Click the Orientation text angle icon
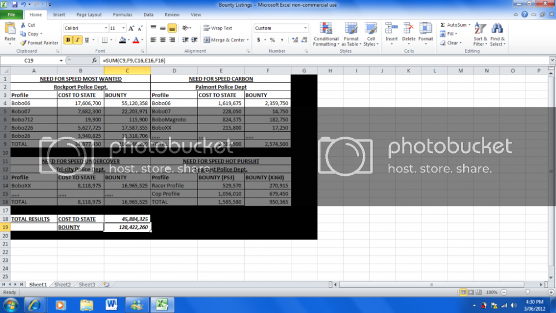 (x=185, y=28)
